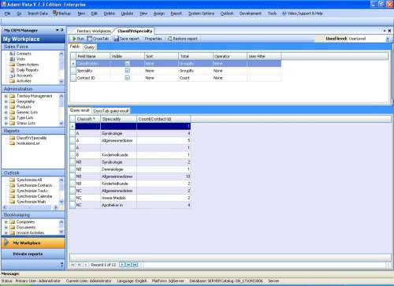Expand the Type Lists tree node
The image size is (394, 286).
coord(6,118)
